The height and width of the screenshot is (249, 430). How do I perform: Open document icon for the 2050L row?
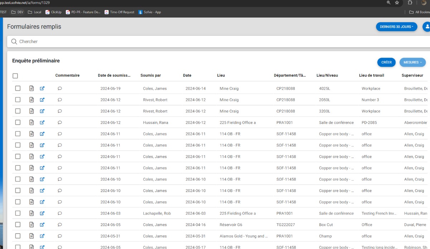point(32,100)
